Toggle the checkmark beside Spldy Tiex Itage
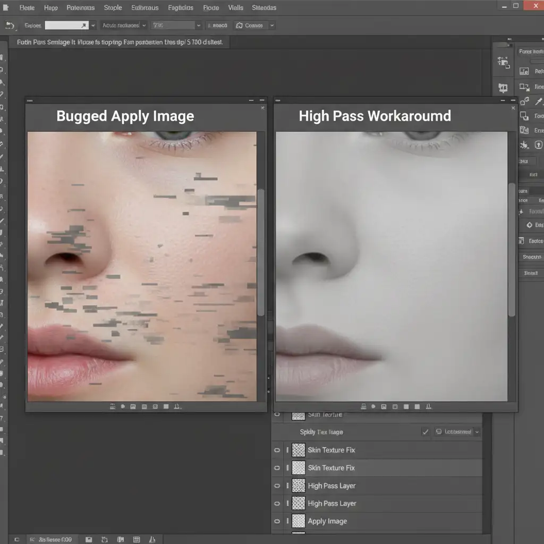This screenshot has width=544, height=544. point(426,432)
